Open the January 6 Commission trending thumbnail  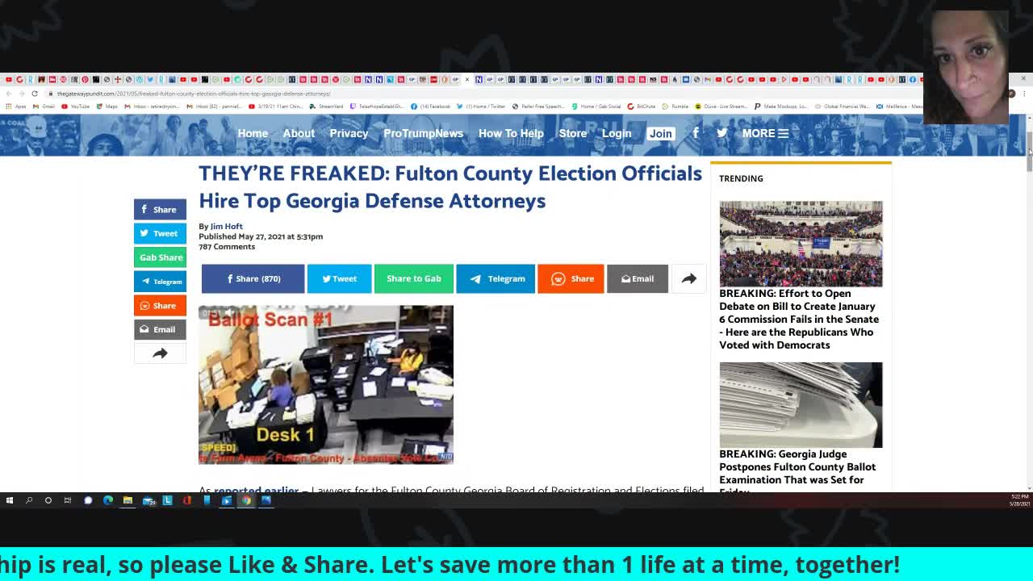pyautogui.click(x=801, y=244)
